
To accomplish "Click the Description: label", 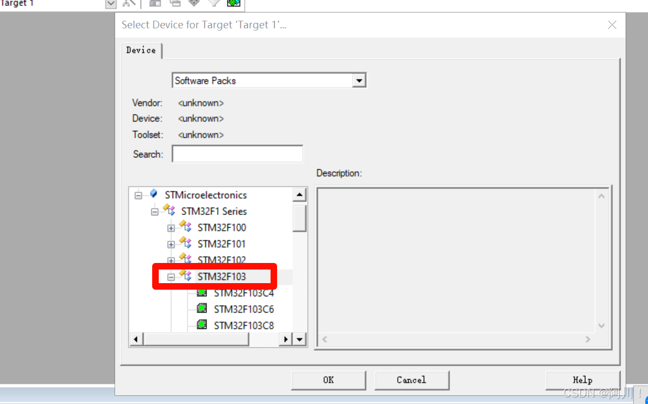I will (x=339, y=173).
